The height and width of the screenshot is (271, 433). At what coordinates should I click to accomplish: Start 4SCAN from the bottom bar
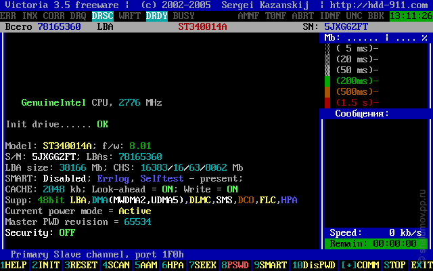(x=116, y=265)
